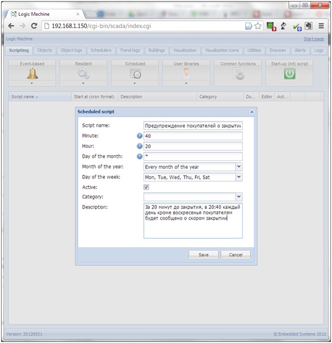Viewport: 332px width, 343px height.
Task: Click the microscope-like extension icon
Action: 283,26
